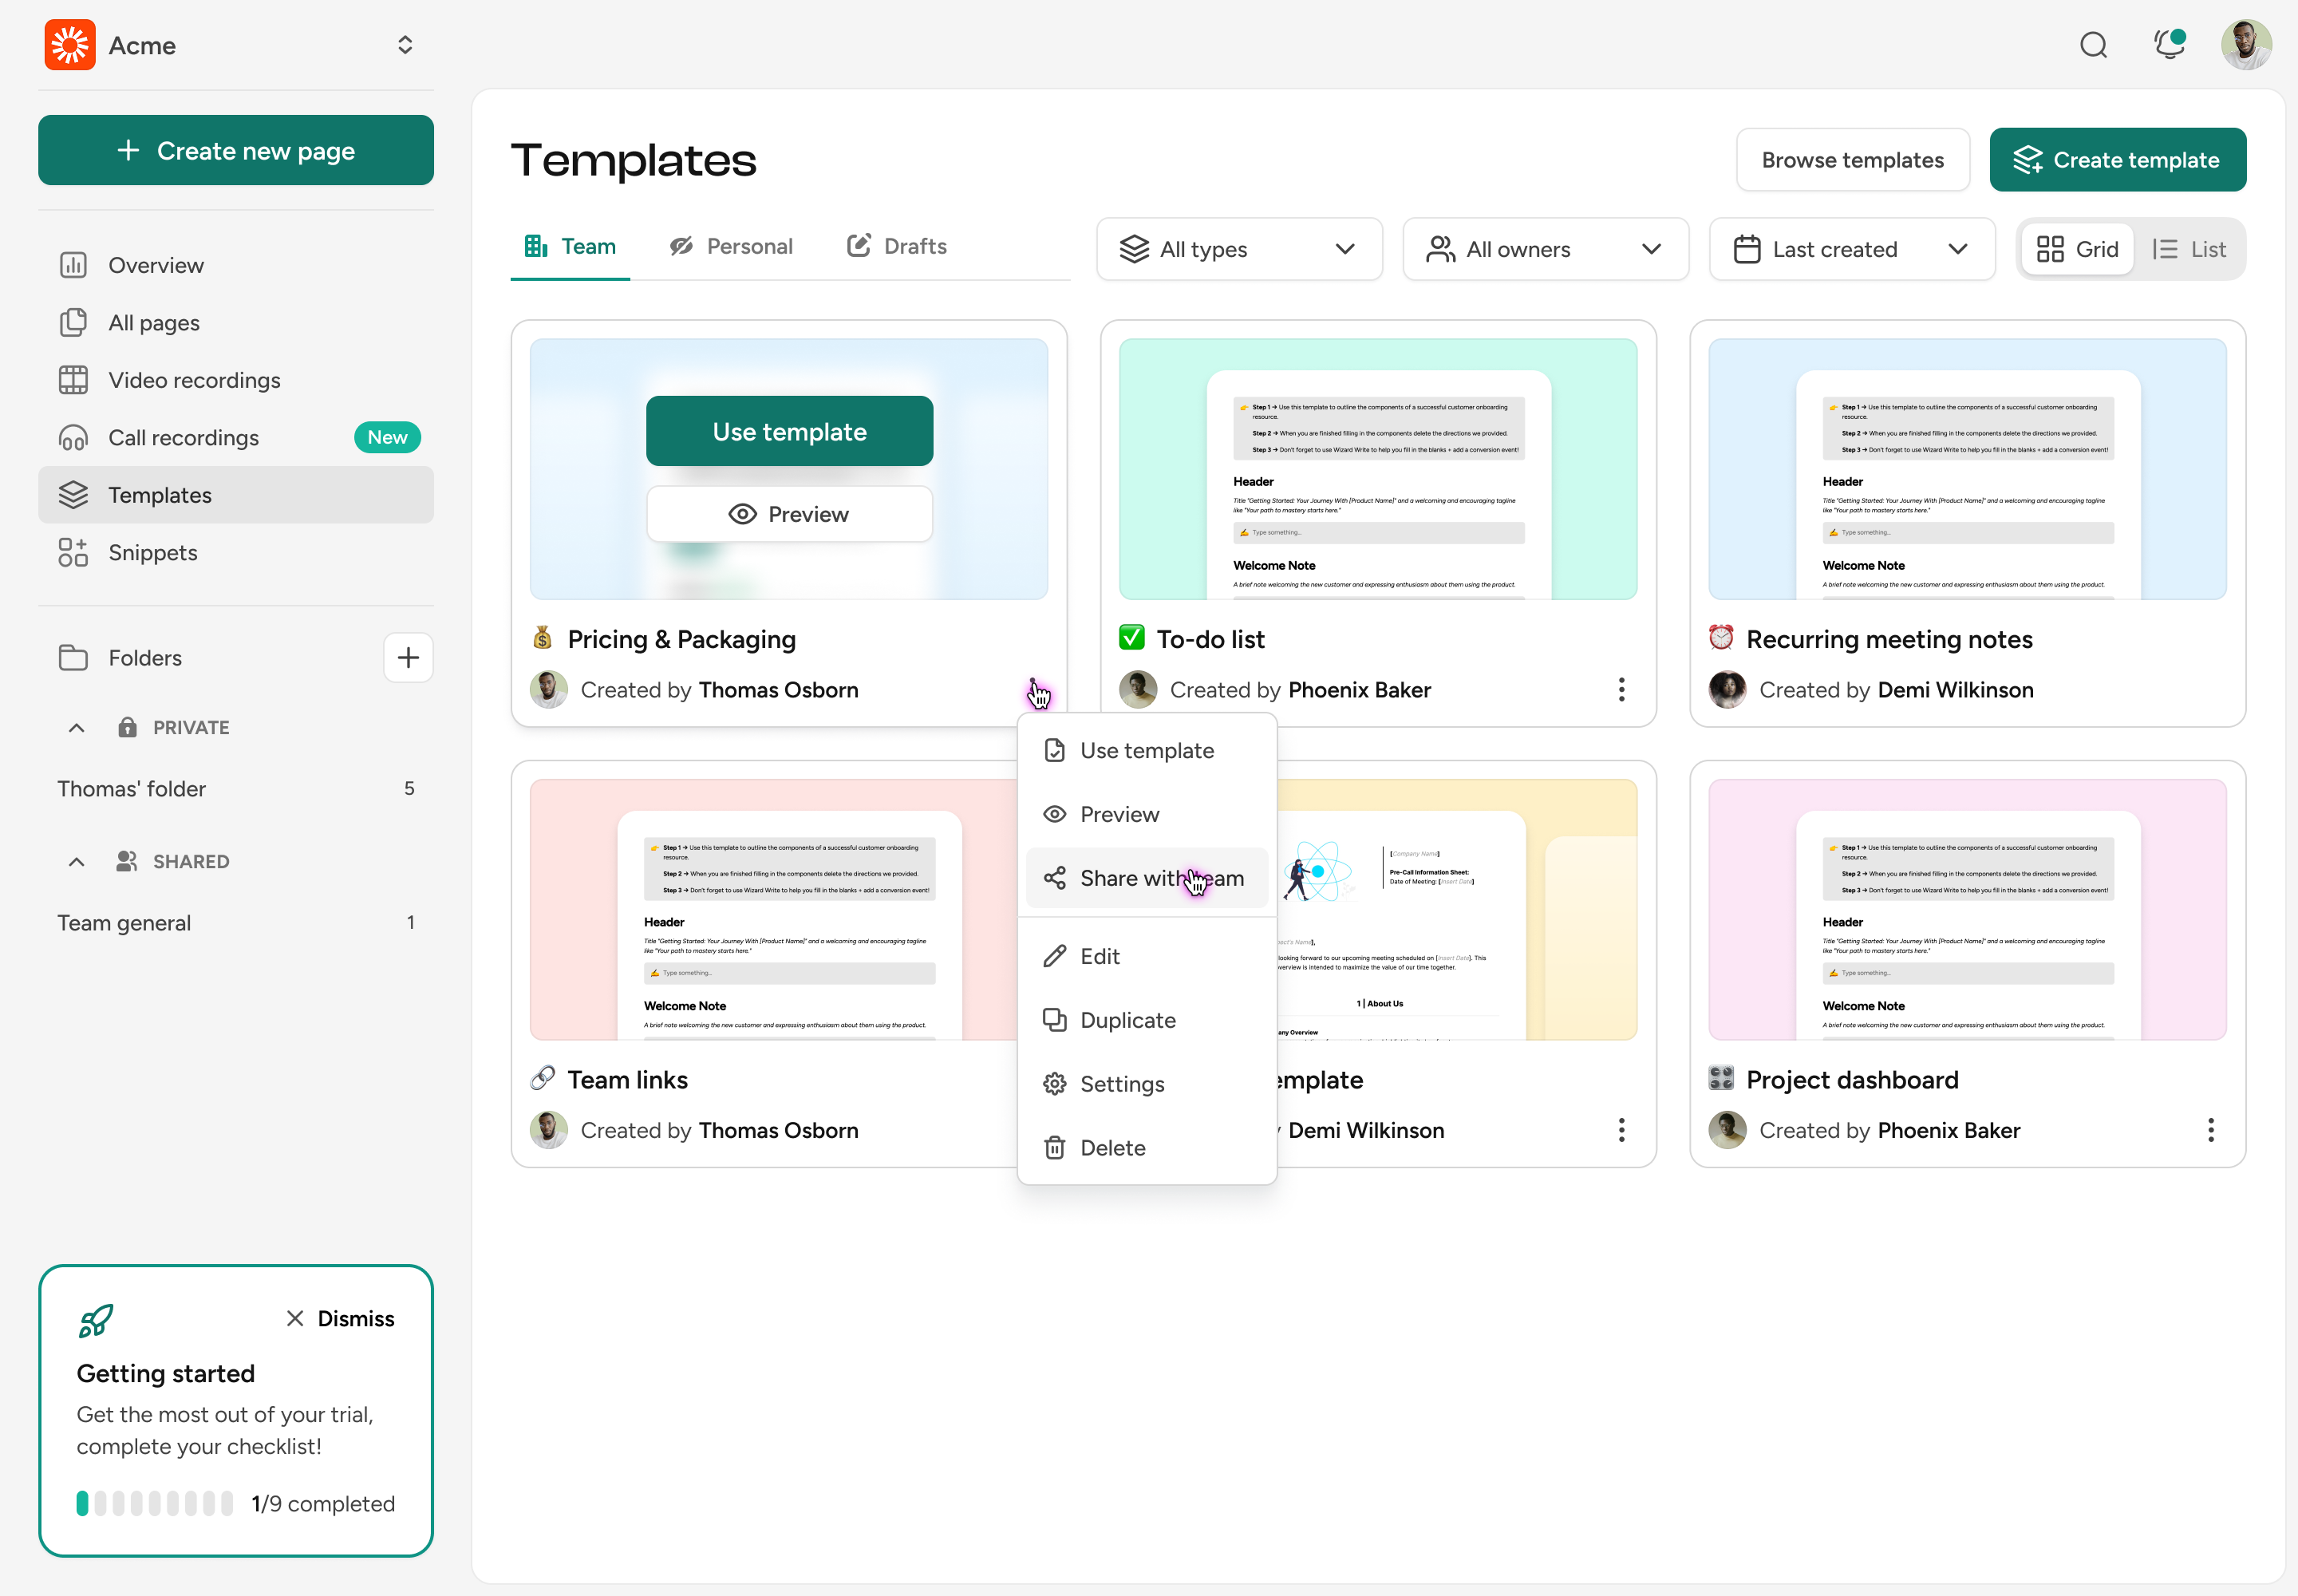Screen dimensions: 2298x1596
Task: Click the copy icon next to Duplicate
Action: click(x=1054, y=1020)
